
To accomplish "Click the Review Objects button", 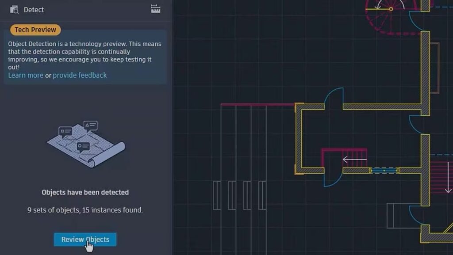I will click(85, 240).
